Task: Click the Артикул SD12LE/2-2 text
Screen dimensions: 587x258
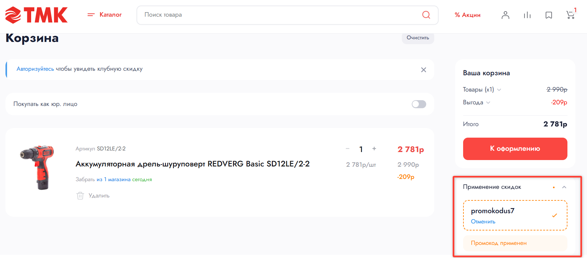Action: 100,149
